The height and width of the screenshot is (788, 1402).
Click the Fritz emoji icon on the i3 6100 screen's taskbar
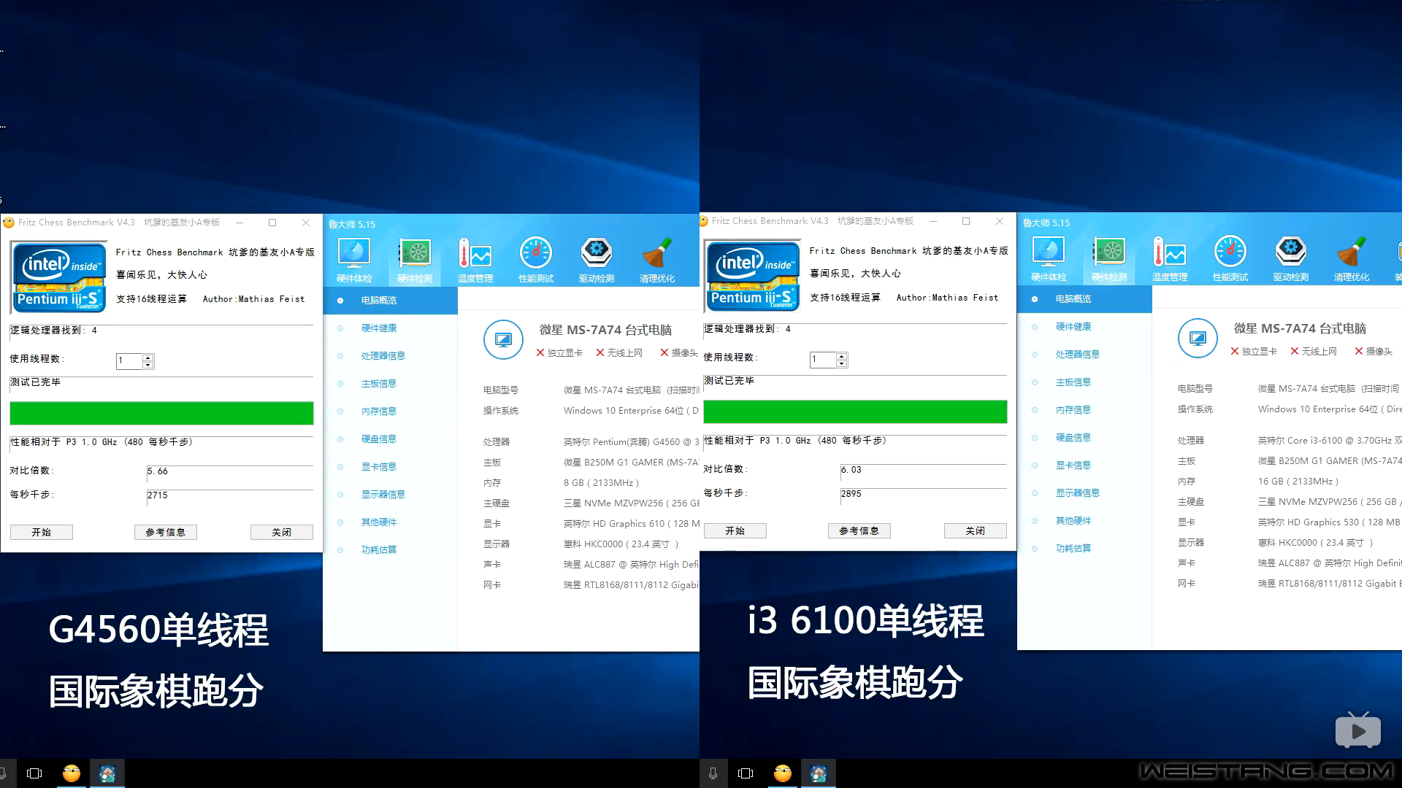point(783,773)
